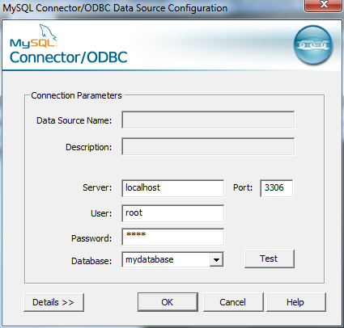Click the mydatabase combo box text
The width and height of the screenshot is (344, 328).
click(150, 259)
